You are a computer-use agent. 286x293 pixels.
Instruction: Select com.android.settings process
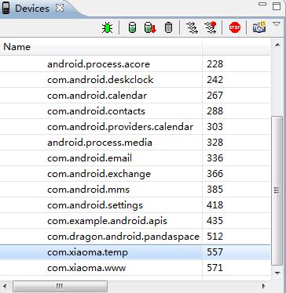(x=95, y=205)
